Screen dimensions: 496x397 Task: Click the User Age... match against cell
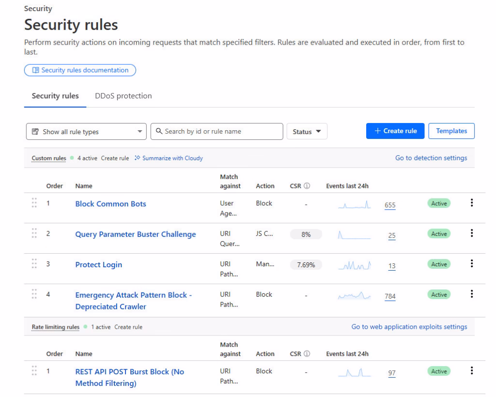[x=229, y=208]
